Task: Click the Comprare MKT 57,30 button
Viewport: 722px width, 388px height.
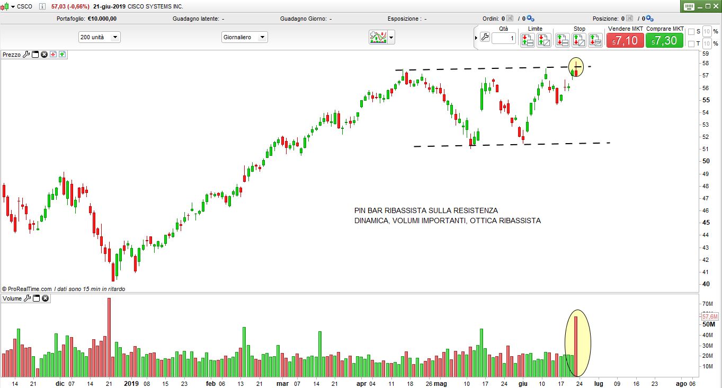Action: coord(665,40)
